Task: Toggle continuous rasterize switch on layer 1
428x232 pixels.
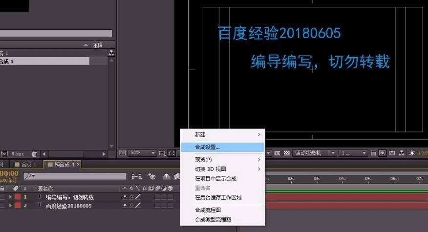Action: 131,197
